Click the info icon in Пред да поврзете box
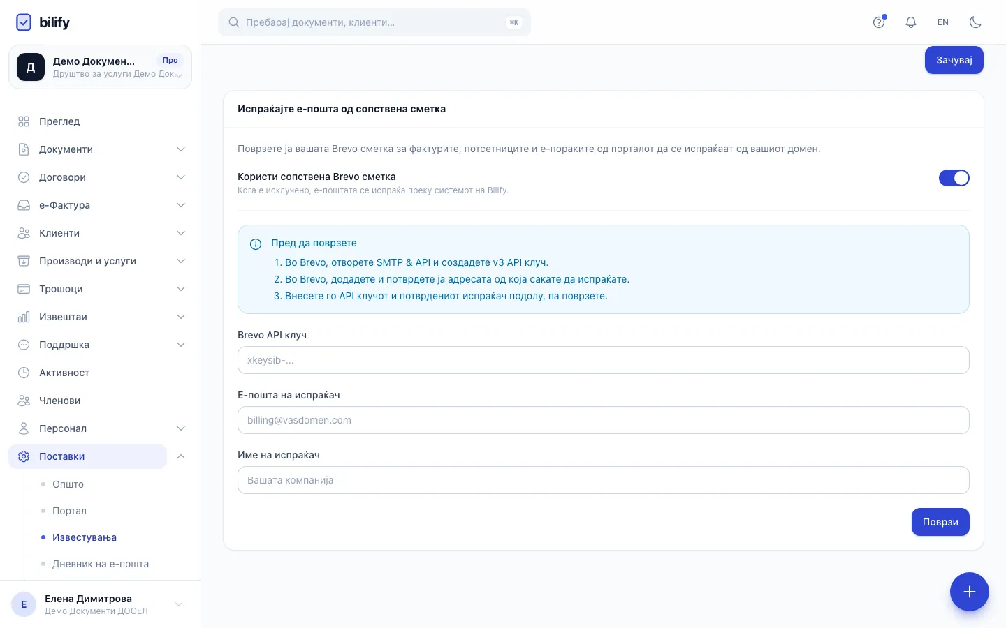Viewport: 1006px width, 628px height. tap(256, 244)
